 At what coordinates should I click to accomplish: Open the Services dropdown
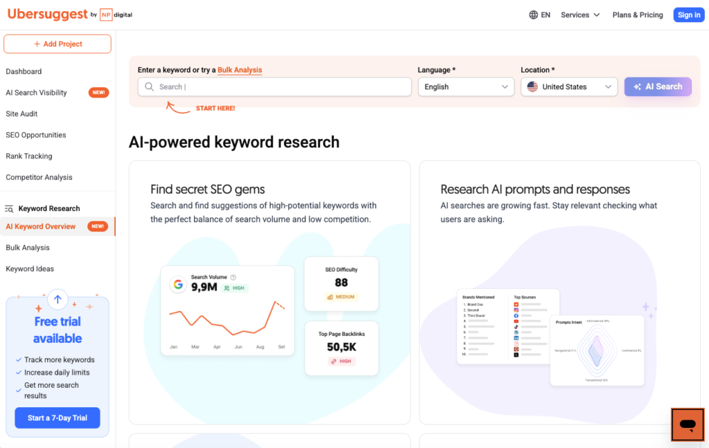click(x=579, y=14)
